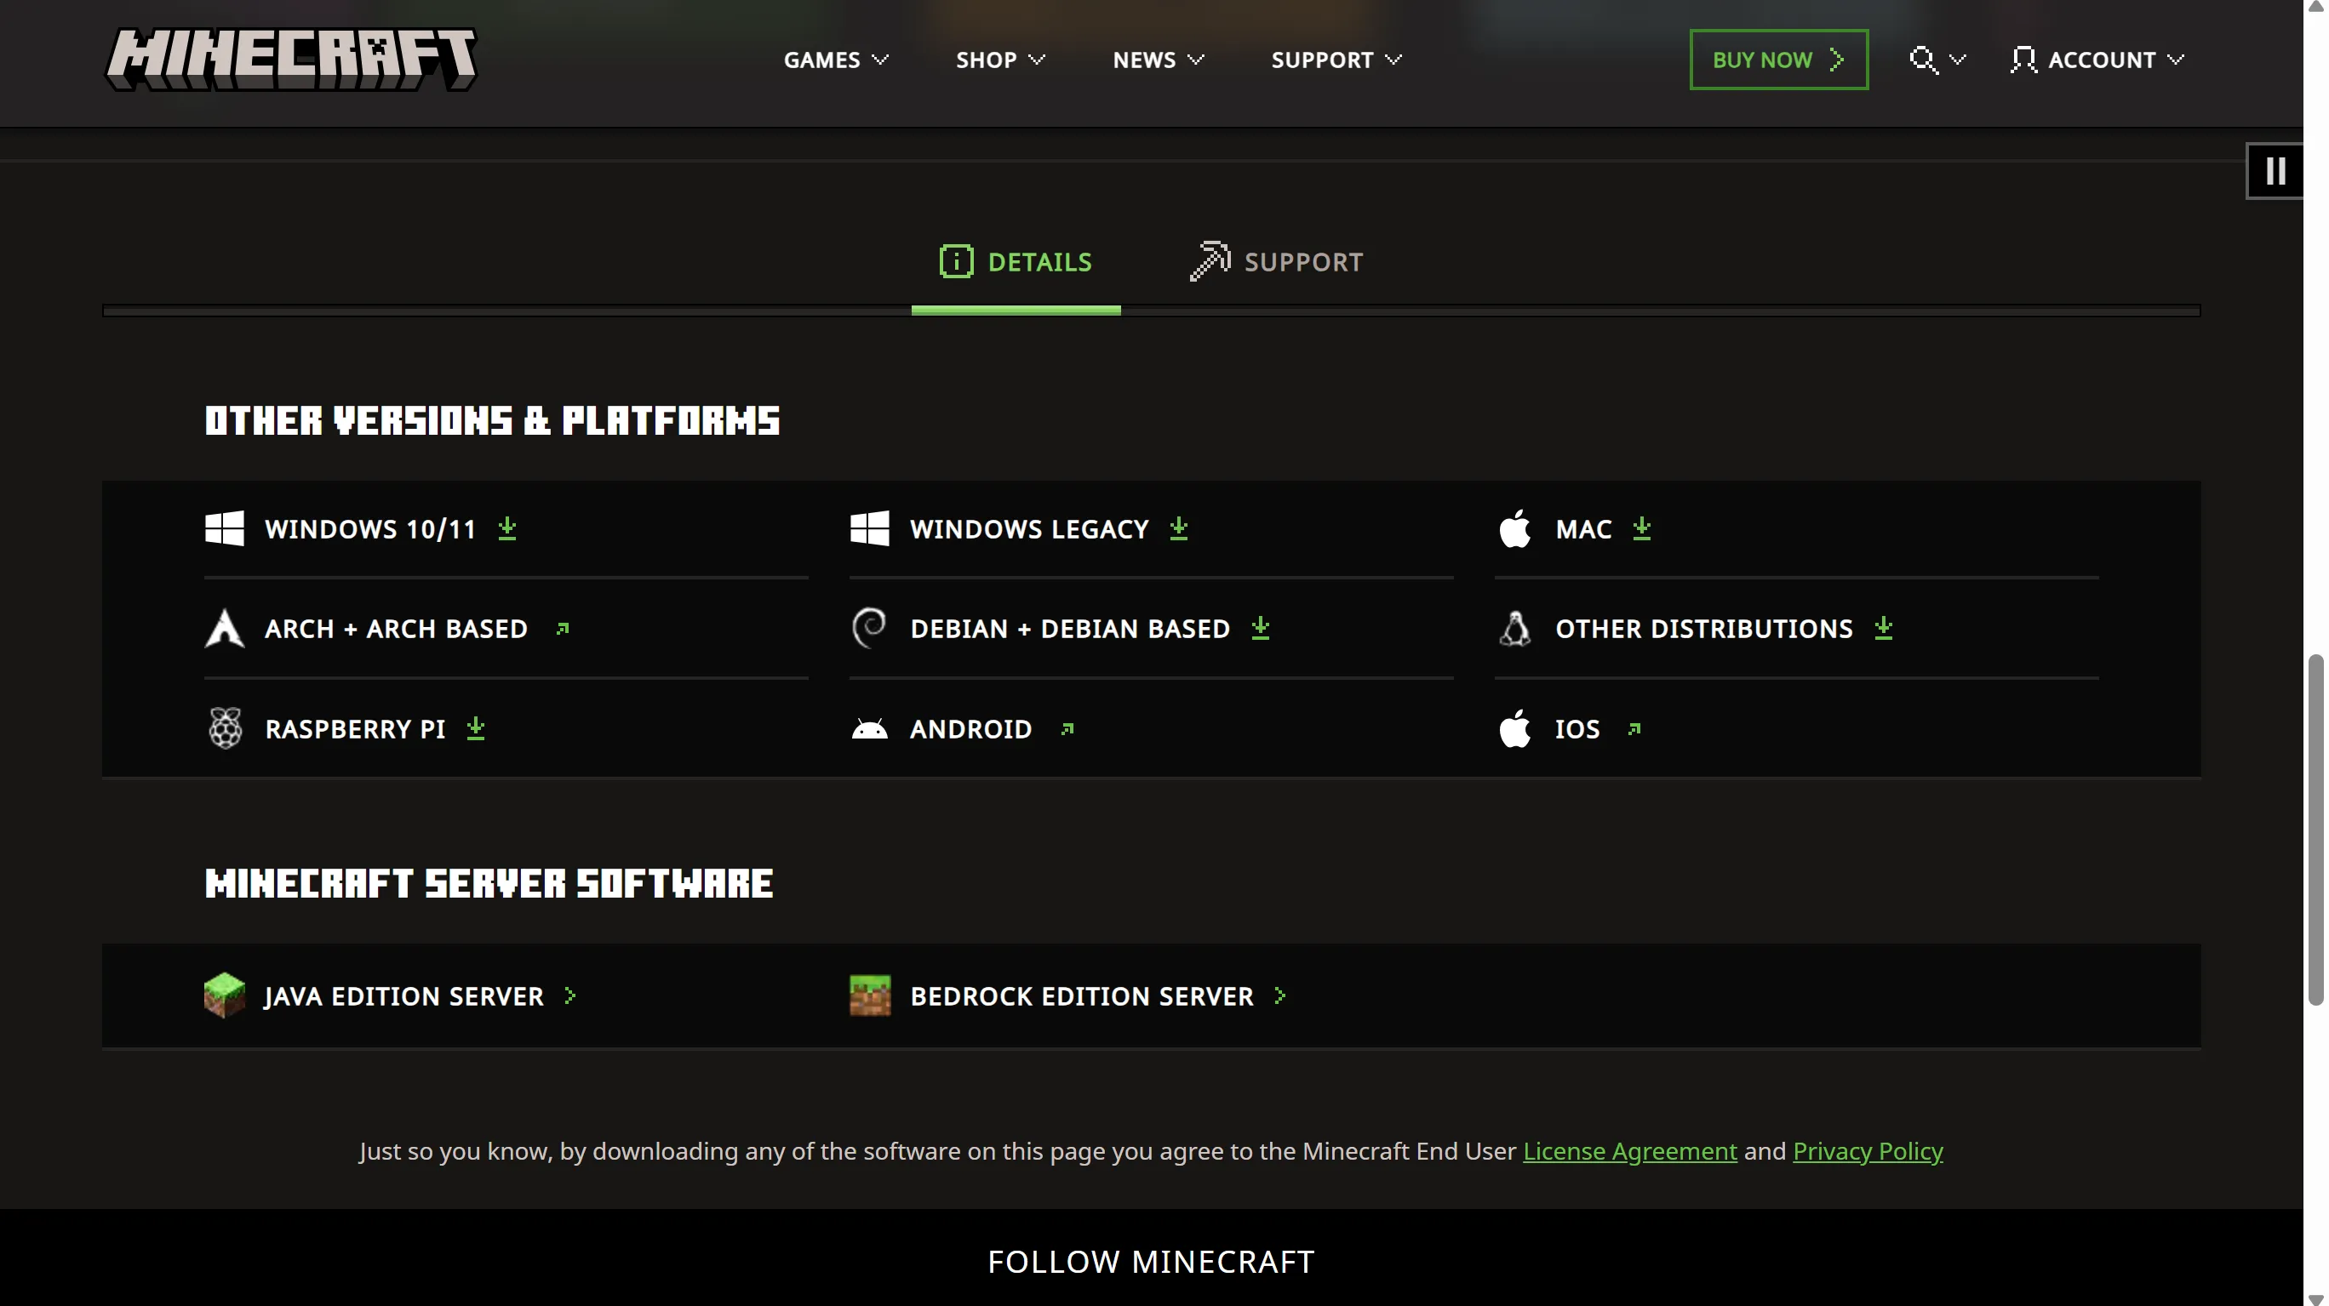Open the Support menu in header

point(1336,60)
